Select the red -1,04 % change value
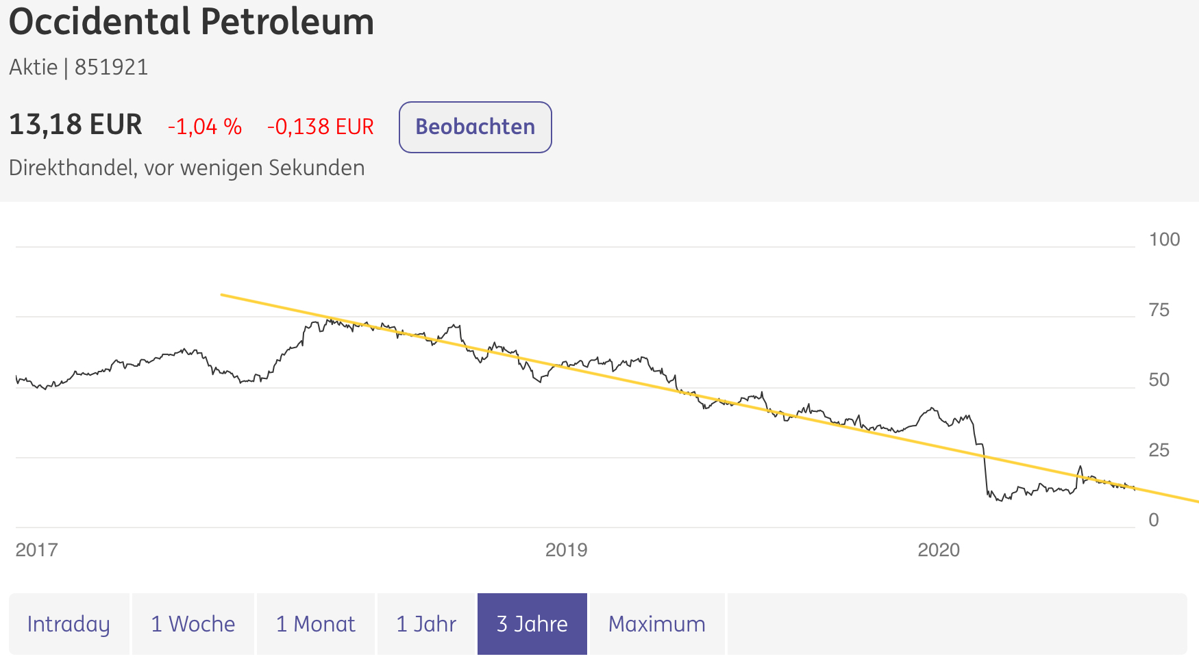The height and width of the screenshot is (663, 1199). [x=204, y=126]
